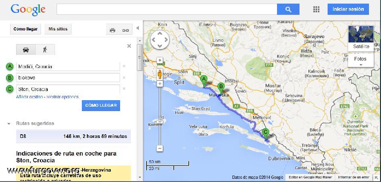The height and width of the screenshot is (182, 381).
Task: Select the walking mode
Action: tap(45, 50)
